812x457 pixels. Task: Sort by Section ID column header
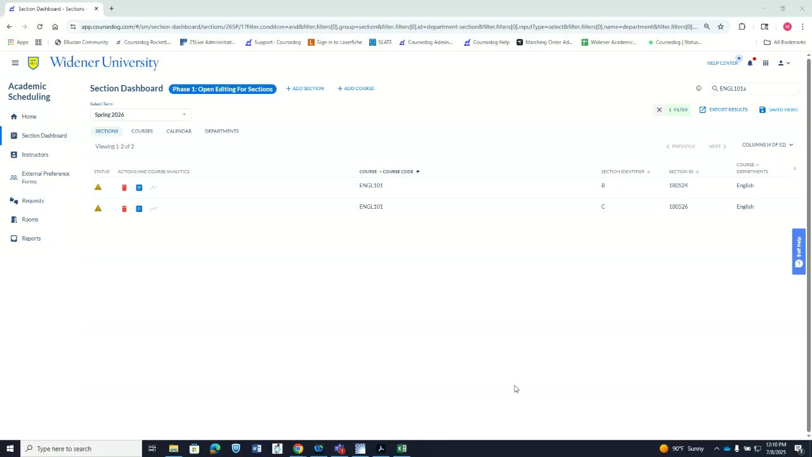pos(684,172)
